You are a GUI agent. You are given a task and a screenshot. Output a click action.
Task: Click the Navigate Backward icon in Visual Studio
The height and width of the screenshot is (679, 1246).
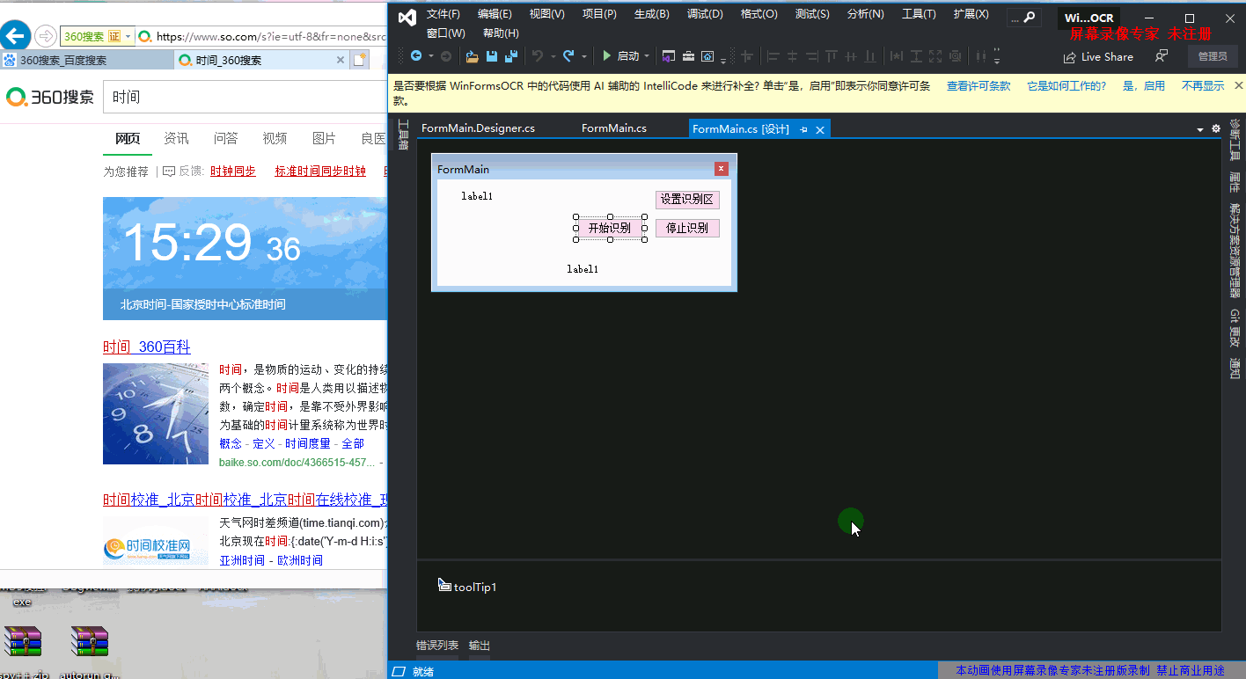pyautogui.click(x=416, y=56)
